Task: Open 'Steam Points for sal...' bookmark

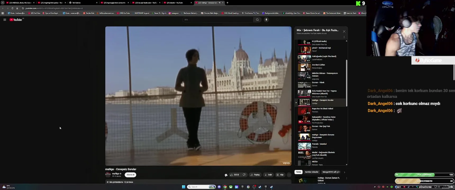Action: (312, 13)
